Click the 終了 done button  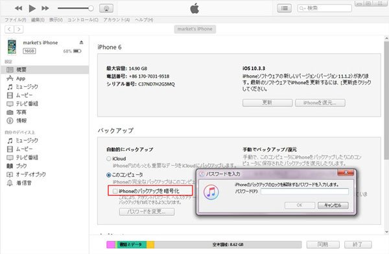(358, 244)
